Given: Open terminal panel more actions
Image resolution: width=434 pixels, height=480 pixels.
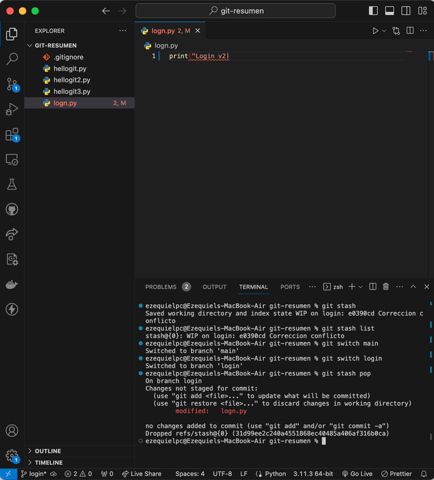Looking at the screenshot, I should [400, 287].
